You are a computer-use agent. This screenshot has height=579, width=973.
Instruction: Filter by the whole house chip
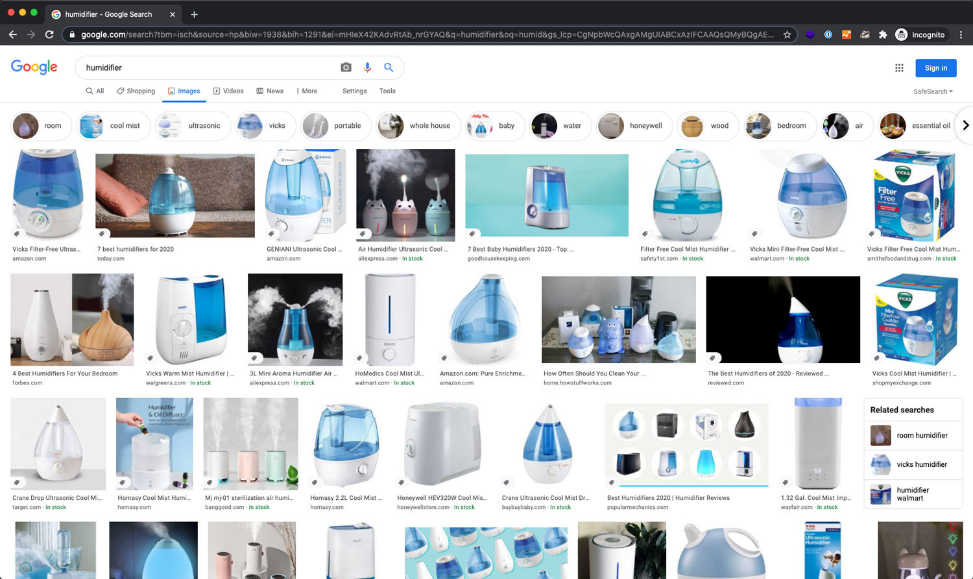coord(418,126)
